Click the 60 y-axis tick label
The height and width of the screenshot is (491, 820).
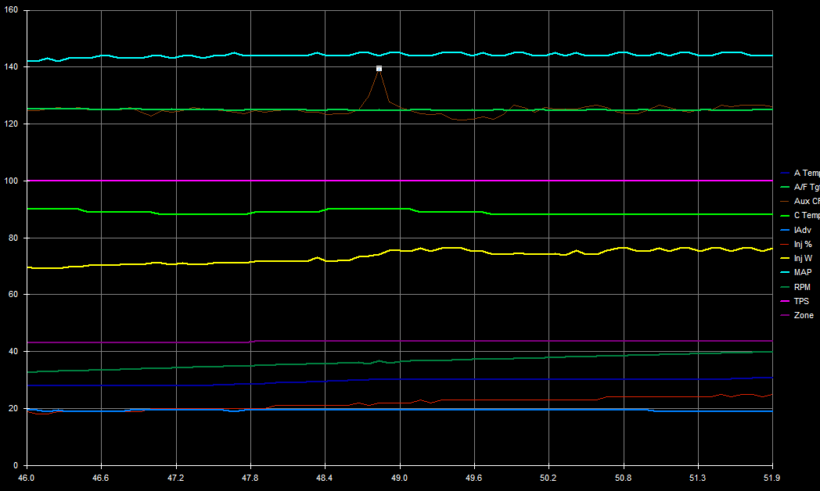13,295
